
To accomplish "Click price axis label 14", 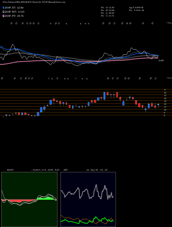I will click(165, 98).
